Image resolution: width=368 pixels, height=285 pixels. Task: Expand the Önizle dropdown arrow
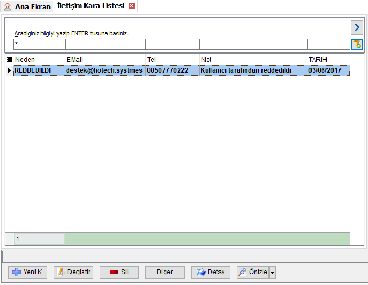272,272
